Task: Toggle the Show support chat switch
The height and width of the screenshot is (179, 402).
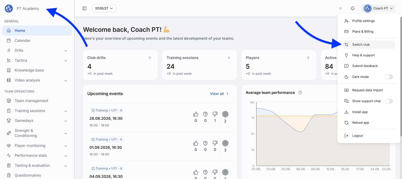Action: [389, 101]
